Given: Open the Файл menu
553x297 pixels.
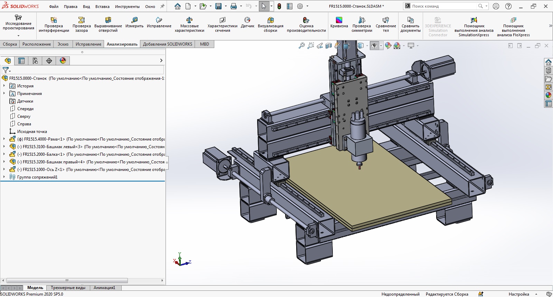Looking at the screenshot, I should click(54, 7).
